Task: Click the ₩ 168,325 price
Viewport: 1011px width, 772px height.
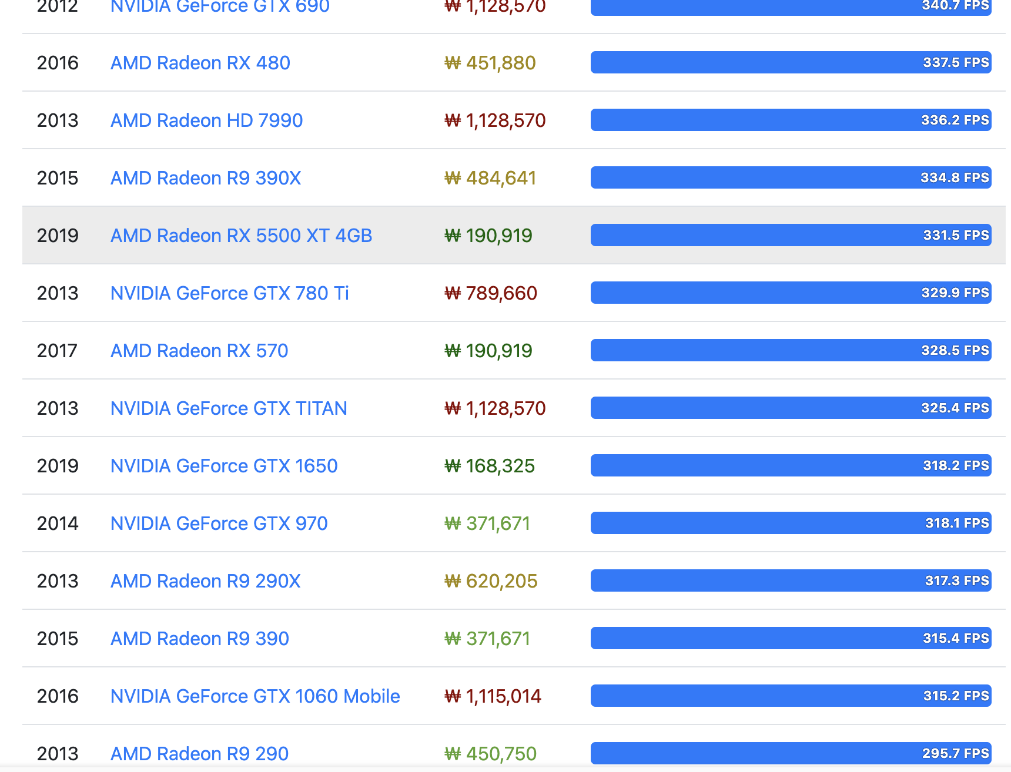Action: click(x=490, y=466)
